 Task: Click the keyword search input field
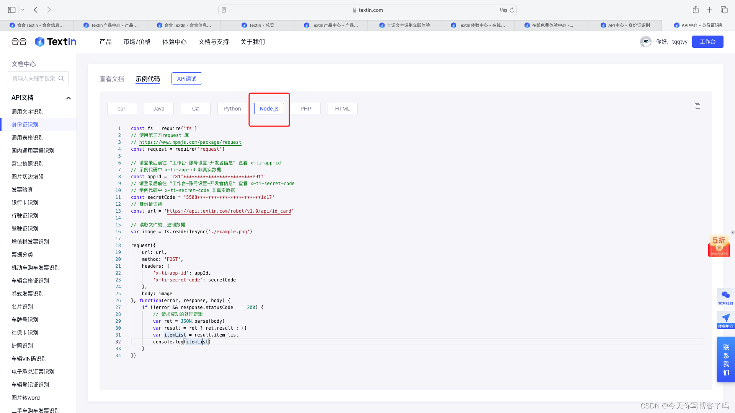pyautogui.click(x=34, y=78)
